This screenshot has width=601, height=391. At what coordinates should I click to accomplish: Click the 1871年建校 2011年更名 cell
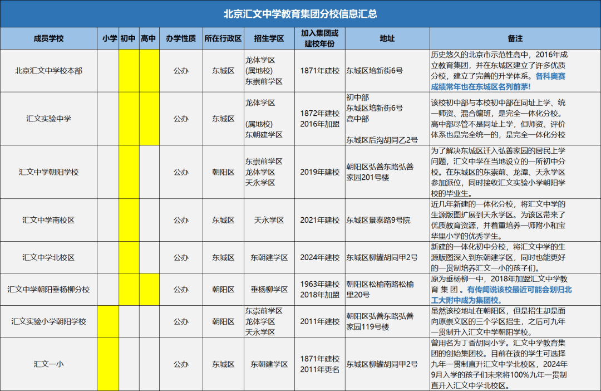319,364
